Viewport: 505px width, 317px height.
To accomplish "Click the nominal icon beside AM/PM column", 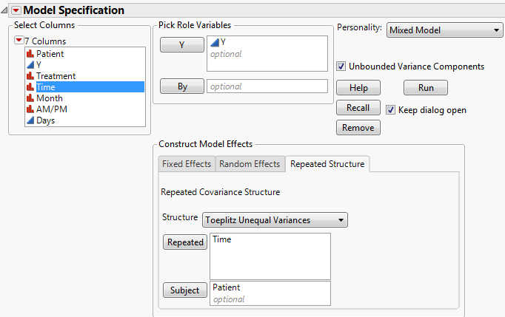I will (x=30, y=109).
